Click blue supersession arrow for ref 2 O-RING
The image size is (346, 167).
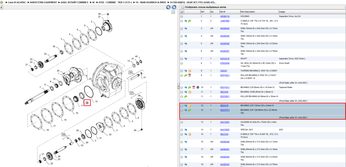click(185, 21)
